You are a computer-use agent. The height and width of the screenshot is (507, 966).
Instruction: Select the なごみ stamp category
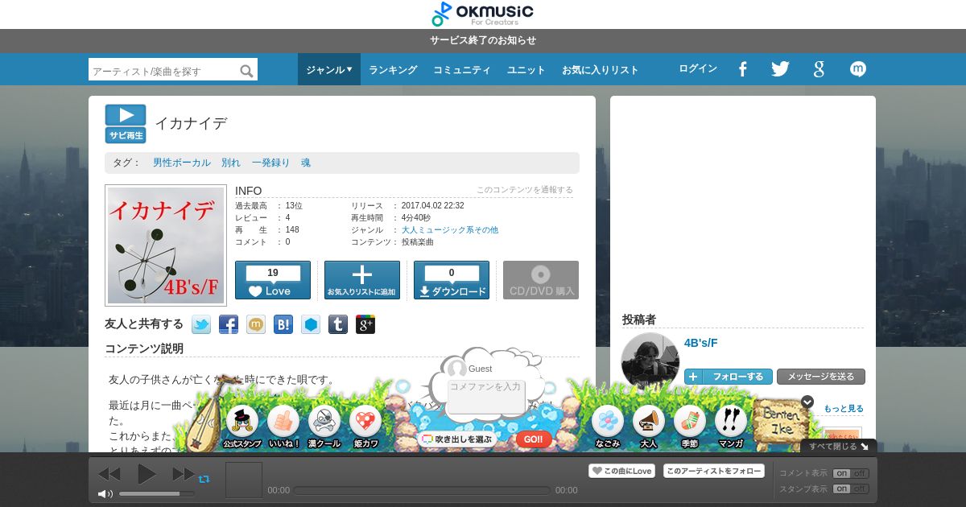[x=608, y=426]
